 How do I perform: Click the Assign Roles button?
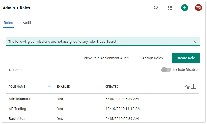click(x=152, y=58)
